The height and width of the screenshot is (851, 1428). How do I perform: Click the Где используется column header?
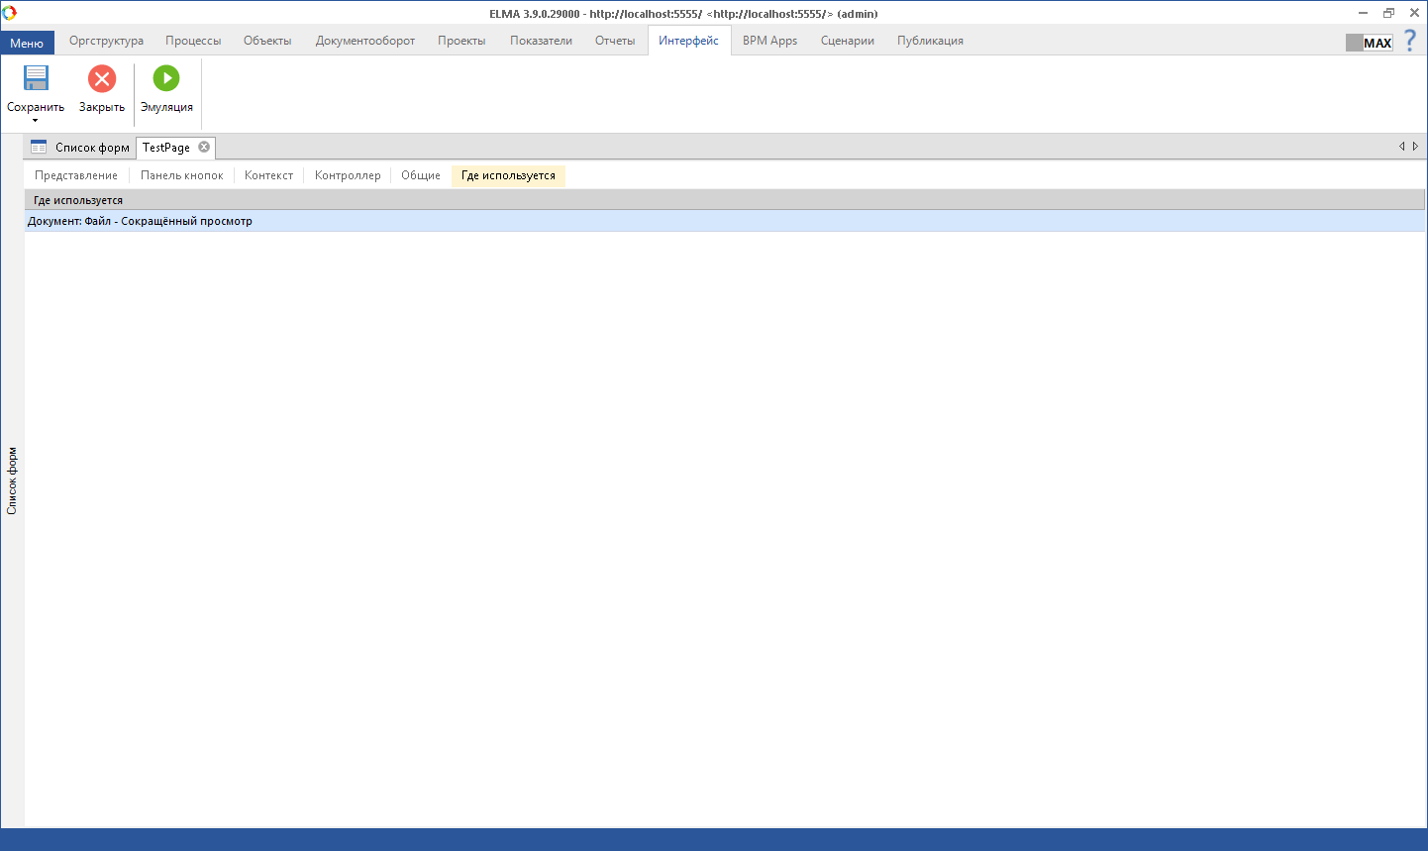click(x=78, y=200)
